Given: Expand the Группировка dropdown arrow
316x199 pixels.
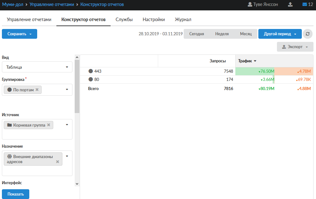Looking at the screenshot, I should 67,89.
